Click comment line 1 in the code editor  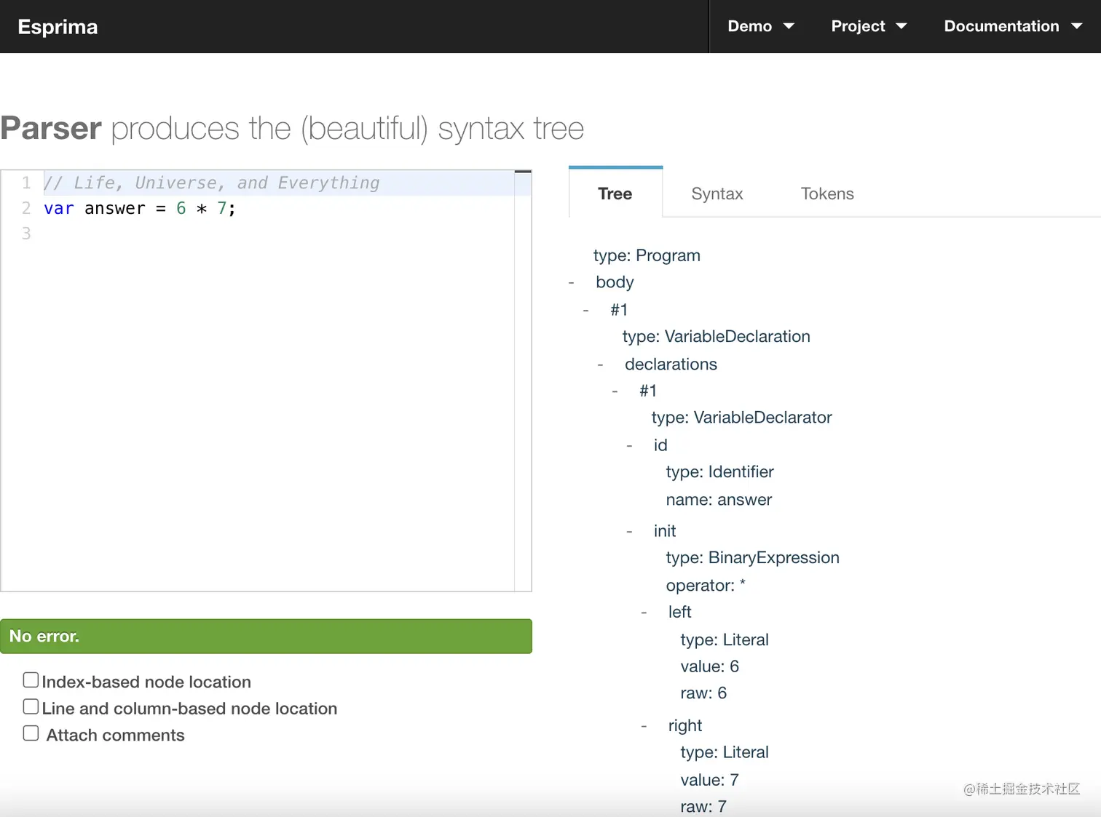pos(211,183)
